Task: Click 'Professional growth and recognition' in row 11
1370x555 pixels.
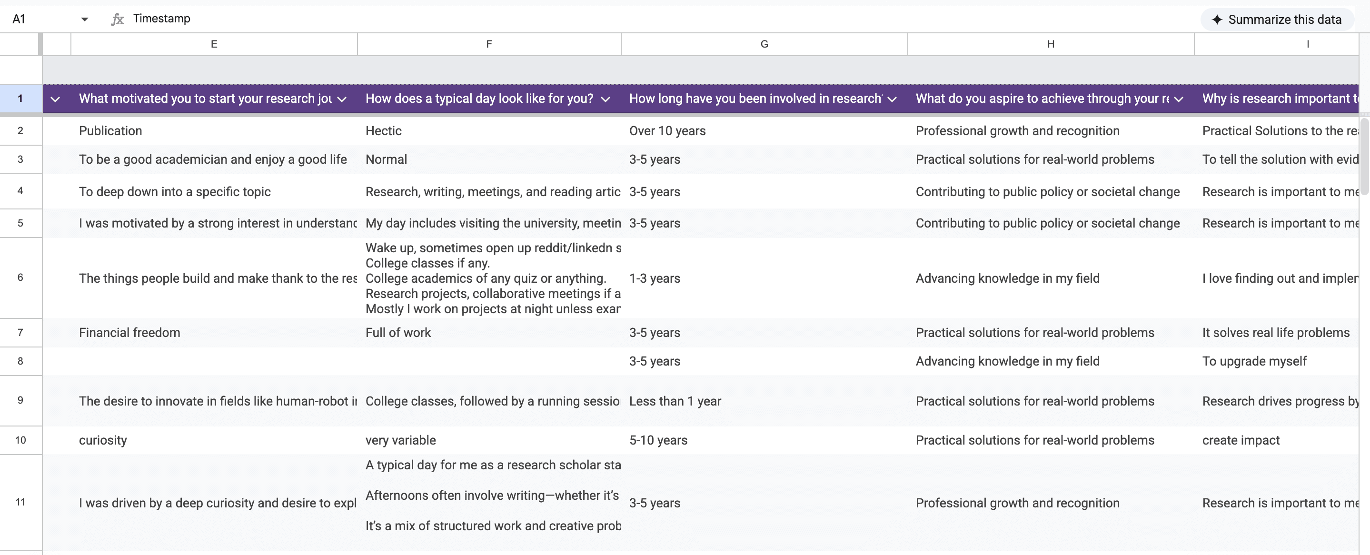Action: pyautogui.click(x=1051, y=503)
